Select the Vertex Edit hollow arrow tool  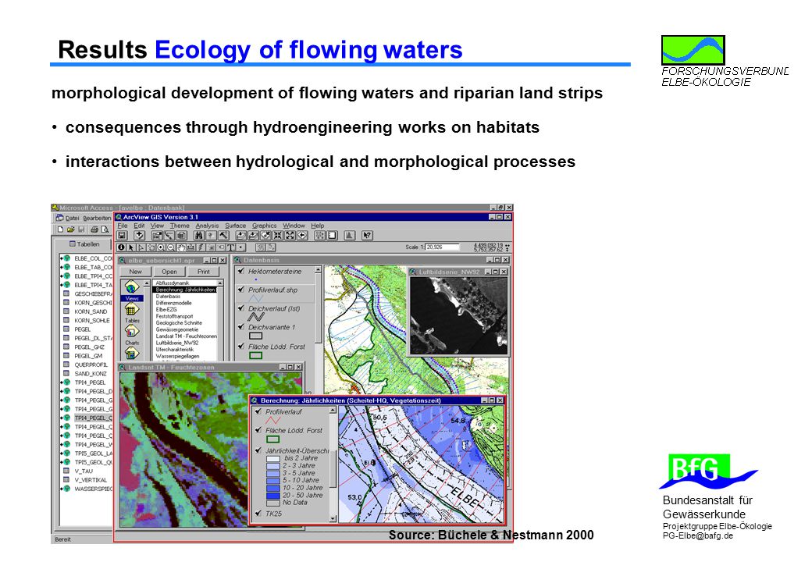[141, 247]
